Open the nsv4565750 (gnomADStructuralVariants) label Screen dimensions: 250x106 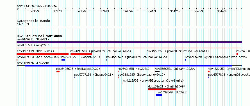click(x=216, y=57)
